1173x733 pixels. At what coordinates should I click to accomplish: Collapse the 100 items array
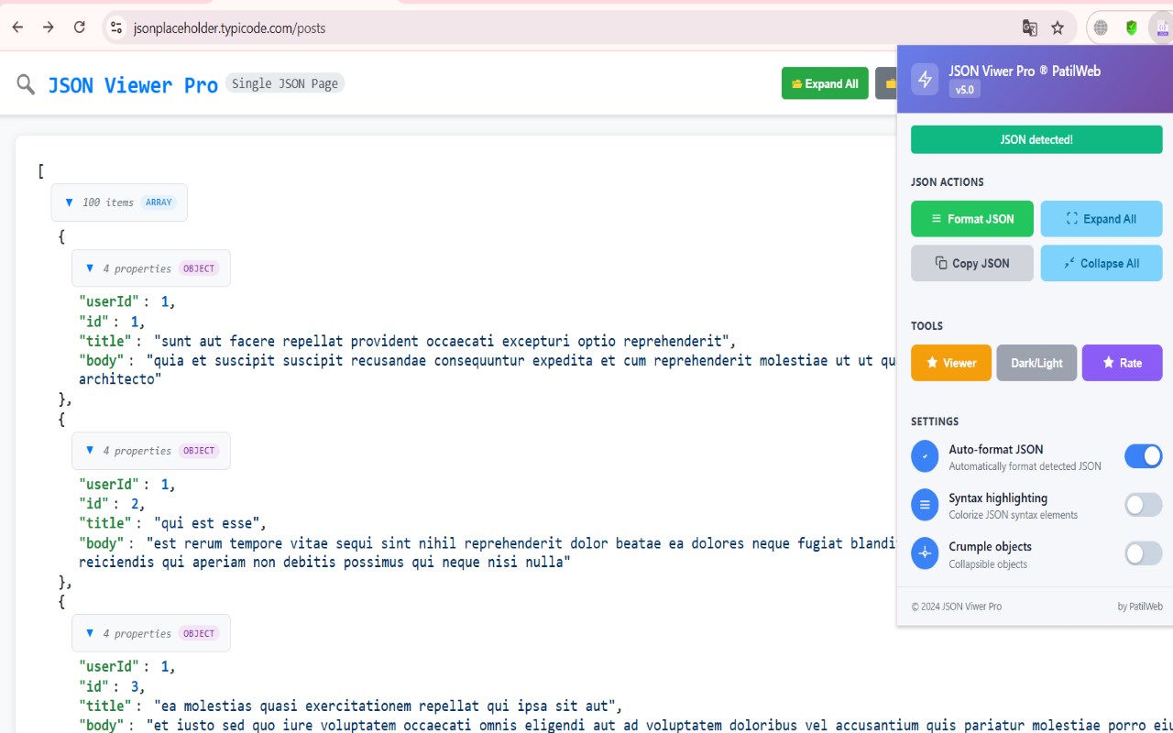[69, 202]
